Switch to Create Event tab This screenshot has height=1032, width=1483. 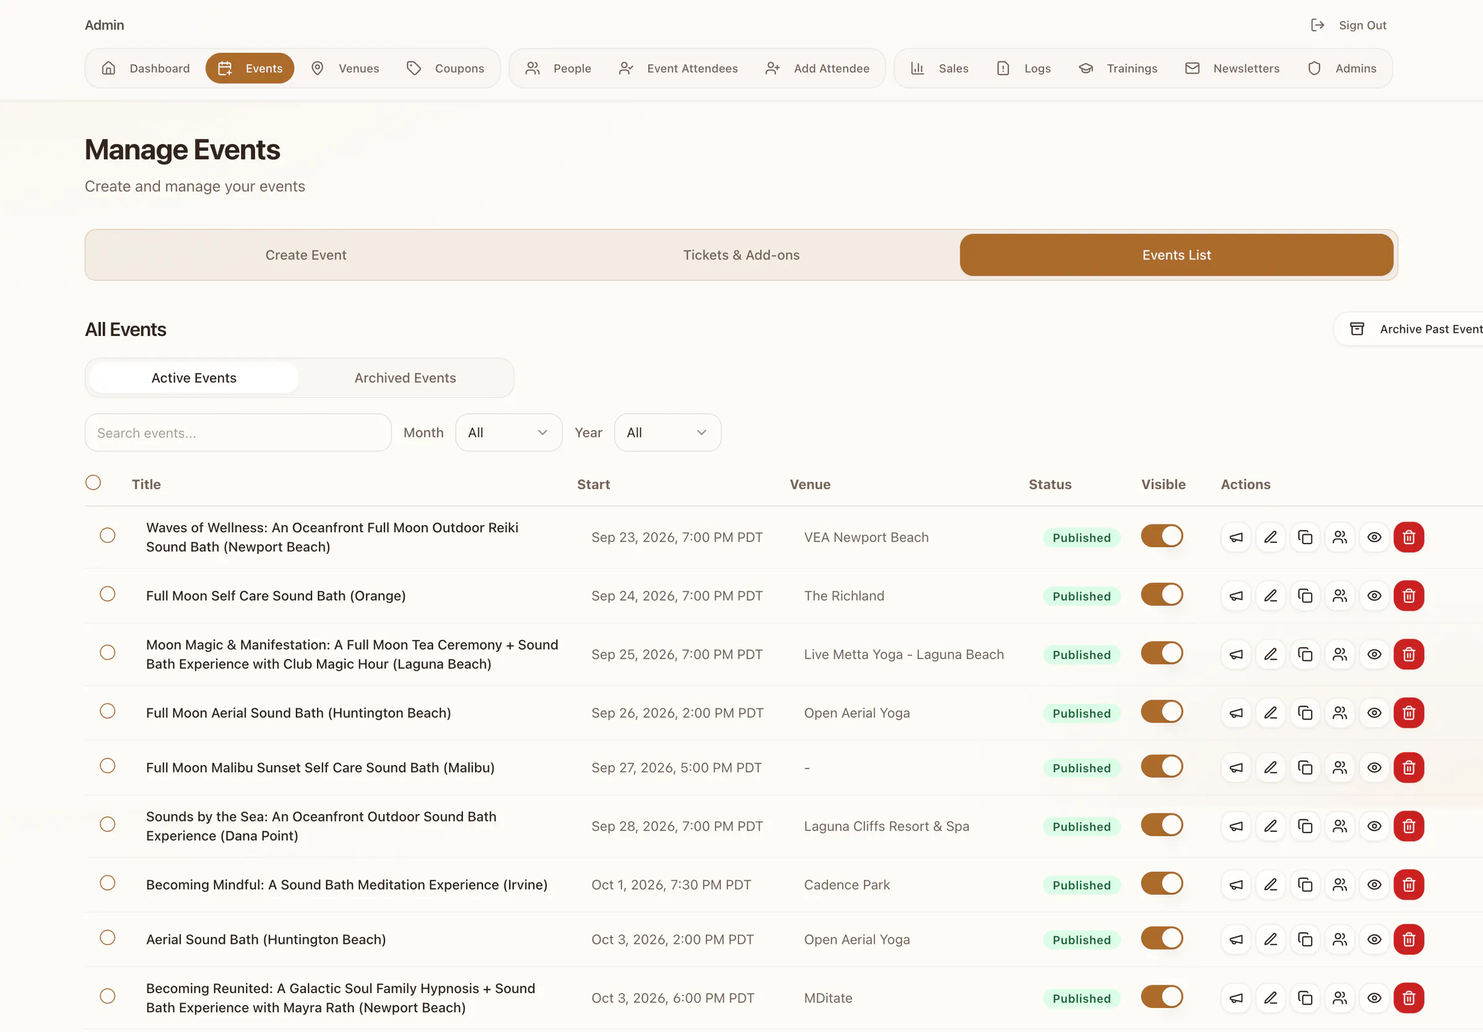coord(305,255)
